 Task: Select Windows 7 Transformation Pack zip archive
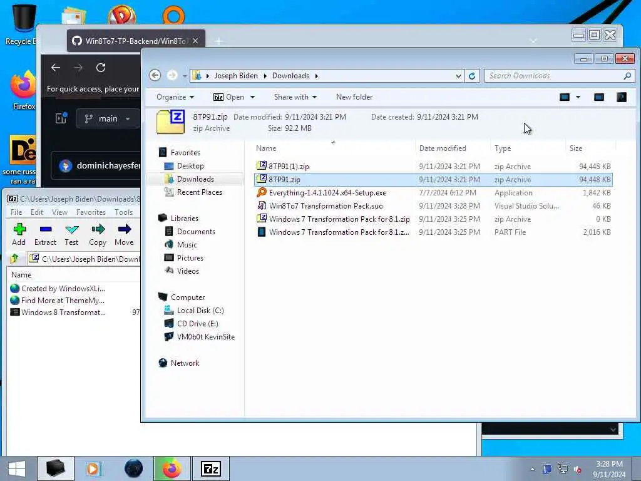(433, 219)
